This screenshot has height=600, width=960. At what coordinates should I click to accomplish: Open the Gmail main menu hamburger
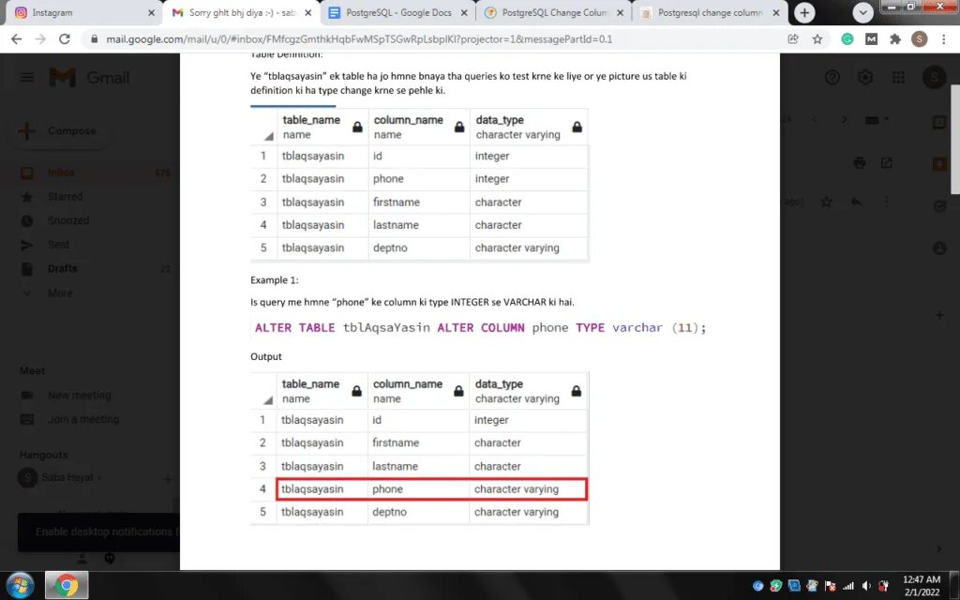pyautogui.click(x=27, y=77)
